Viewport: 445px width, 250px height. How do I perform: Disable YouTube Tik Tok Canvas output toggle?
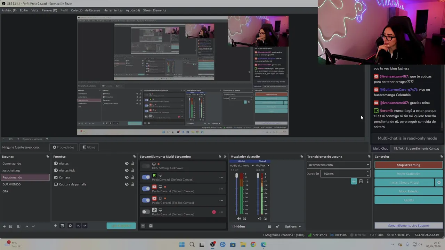(146, 200)
